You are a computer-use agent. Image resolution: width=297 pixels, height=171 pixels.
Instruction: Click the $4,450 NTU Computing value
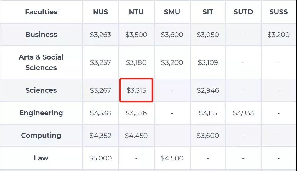click(136, 136)
